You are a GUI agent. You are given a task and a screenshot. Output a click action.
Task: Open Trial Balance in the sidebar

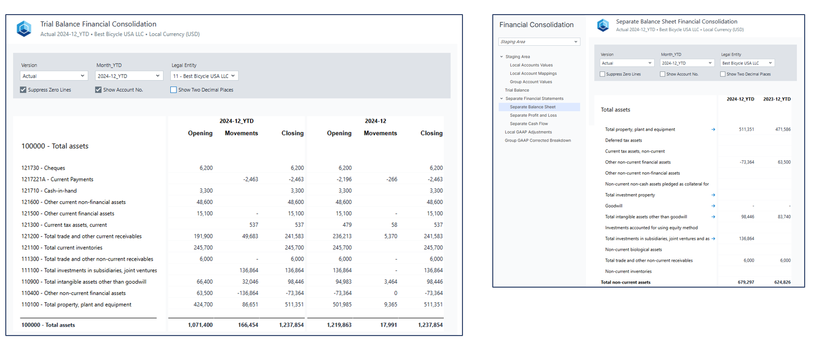[517, 90]
